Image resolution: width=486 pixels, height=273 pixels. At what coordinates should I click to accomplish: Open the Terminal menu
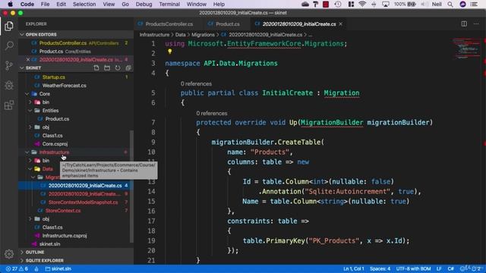tap(169, 4)
